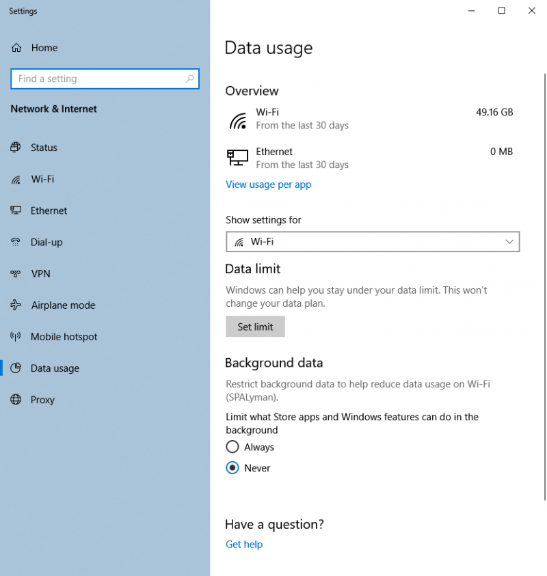Click the Home house icon
The height and width of the screenshot is (576, 547).
16,48
